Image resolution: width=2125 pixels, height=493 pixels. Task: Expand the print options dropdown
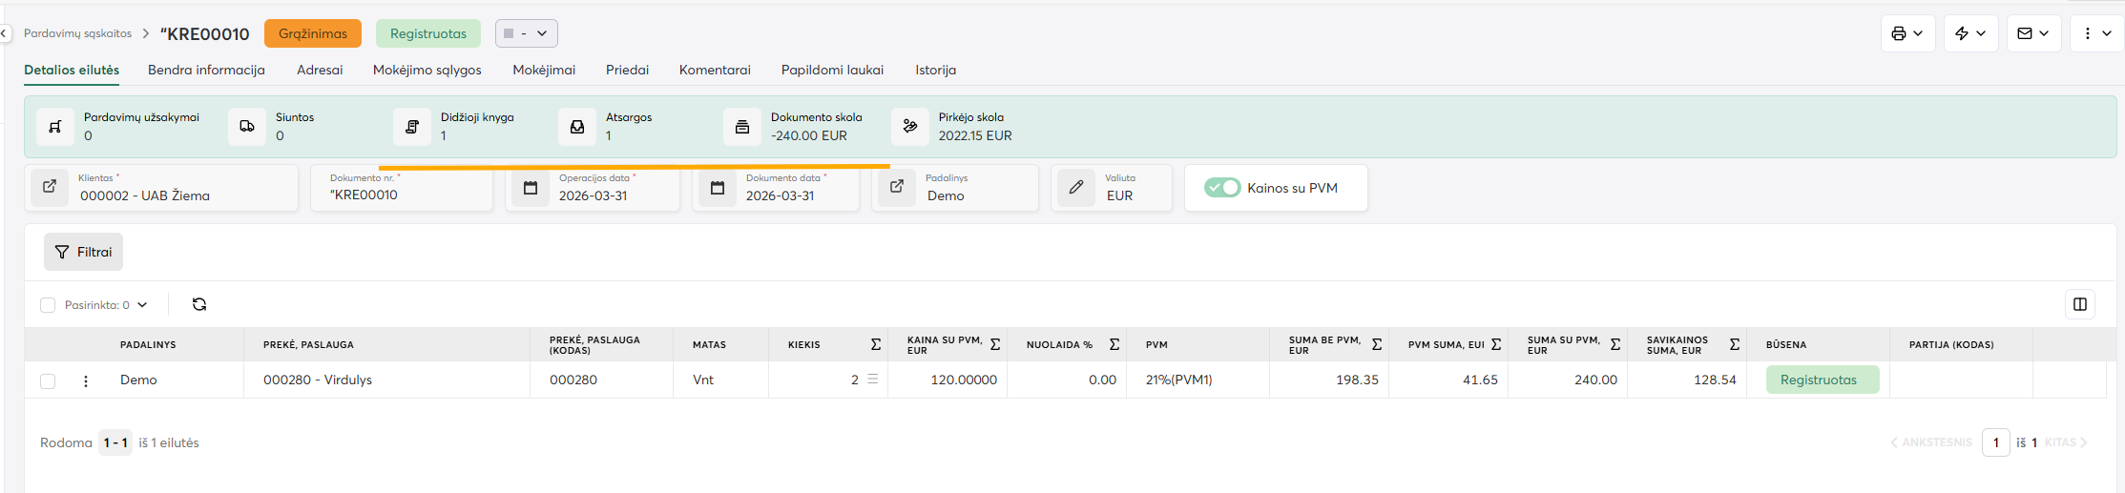1907,33
